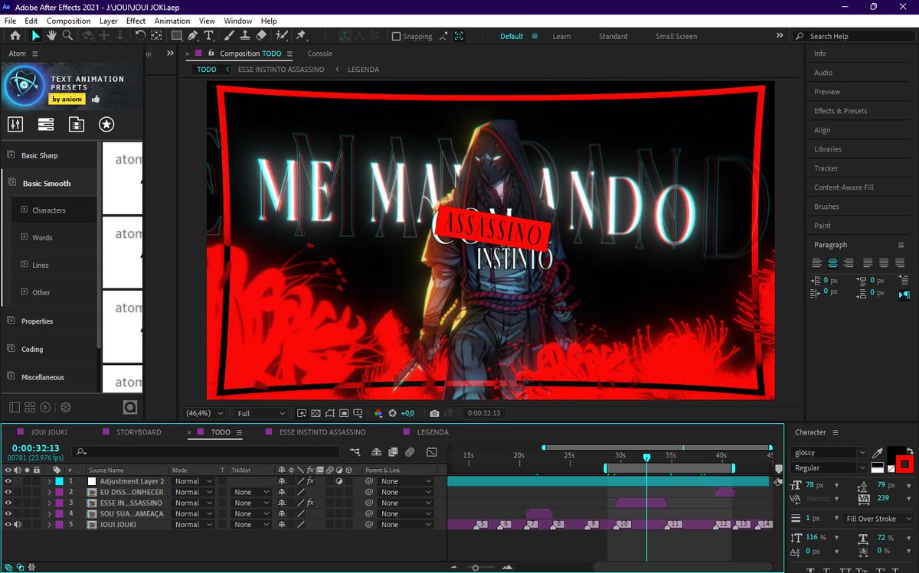Viewport: 919px width, 573px height.
Task: Switch to the STORYBOARD timeline tab
Action: pos(139,432)
